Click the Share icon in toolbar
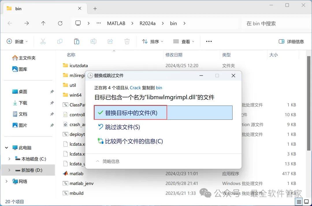The image size is (312, 206). (x=110, y=41)
